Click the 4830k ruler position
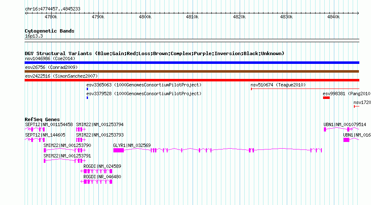Screen dimensions: 371x205 click(286, 17)
